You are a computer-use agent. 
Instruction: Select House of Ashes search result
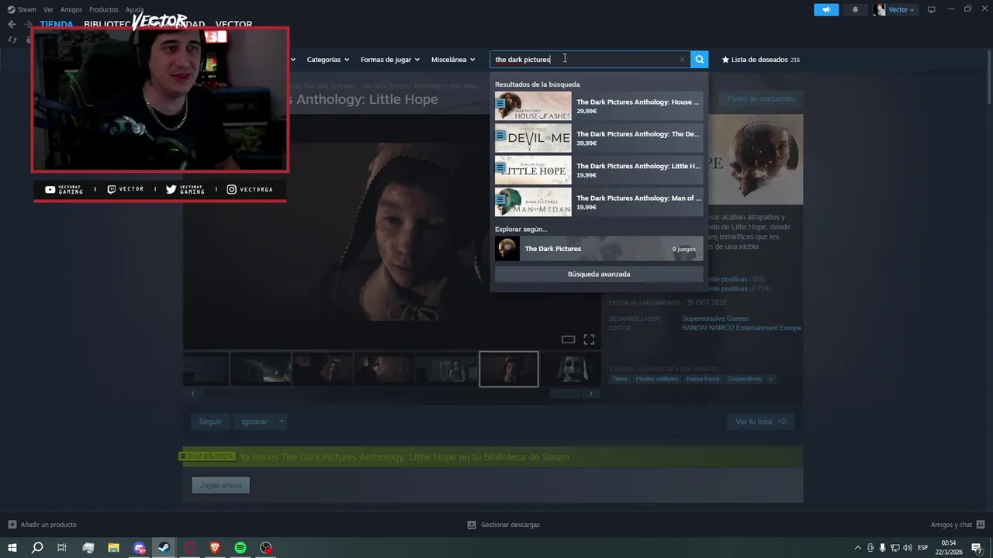pos(599,106)
